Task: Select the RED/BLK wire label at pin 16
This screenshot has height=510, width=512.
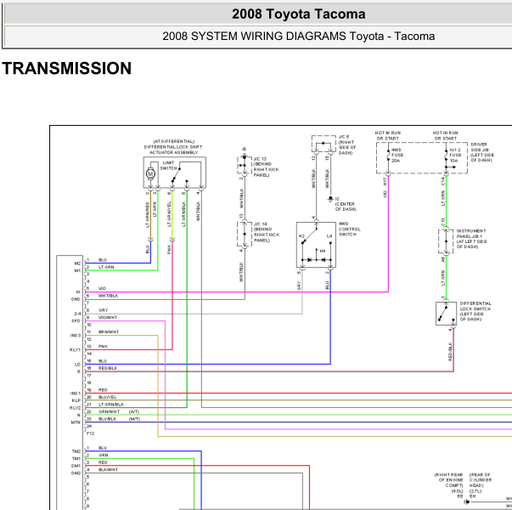Action: pyautogui.click(x=108, y=368)
